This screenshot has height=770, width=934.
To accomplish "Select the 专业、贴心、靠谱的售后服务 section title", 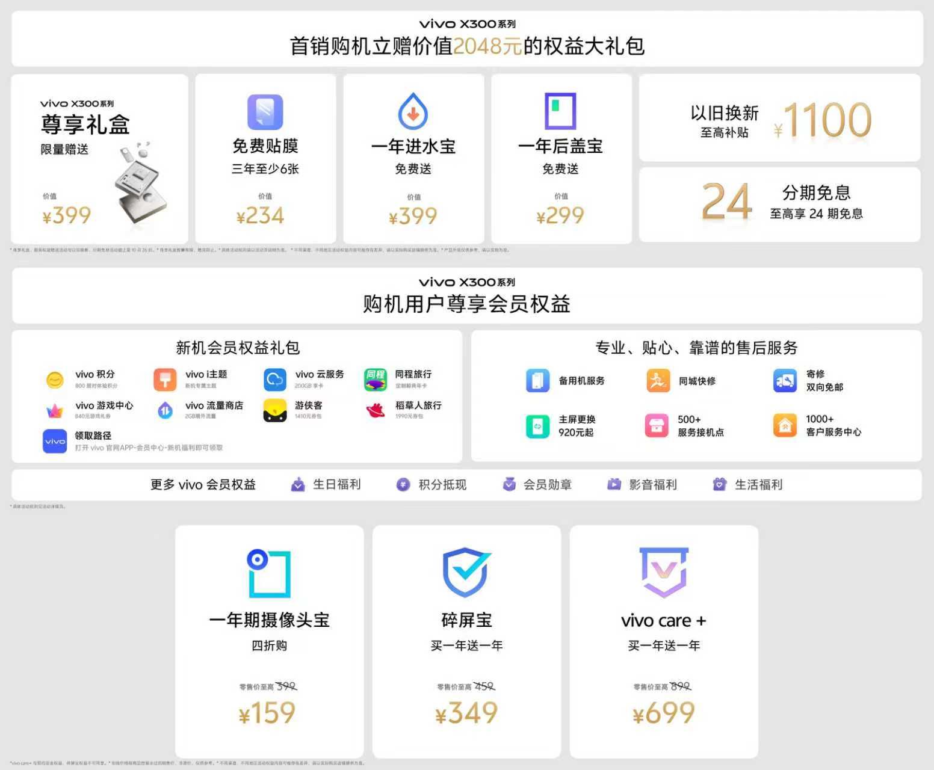I will pos(696,348).
